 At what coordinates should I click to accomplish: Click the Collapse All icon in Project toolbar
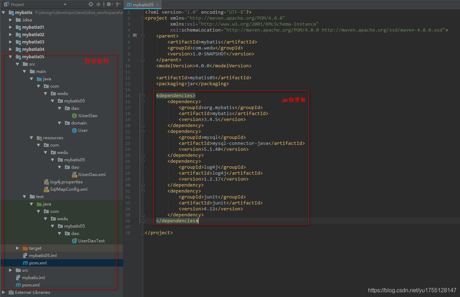coord(99,5)
